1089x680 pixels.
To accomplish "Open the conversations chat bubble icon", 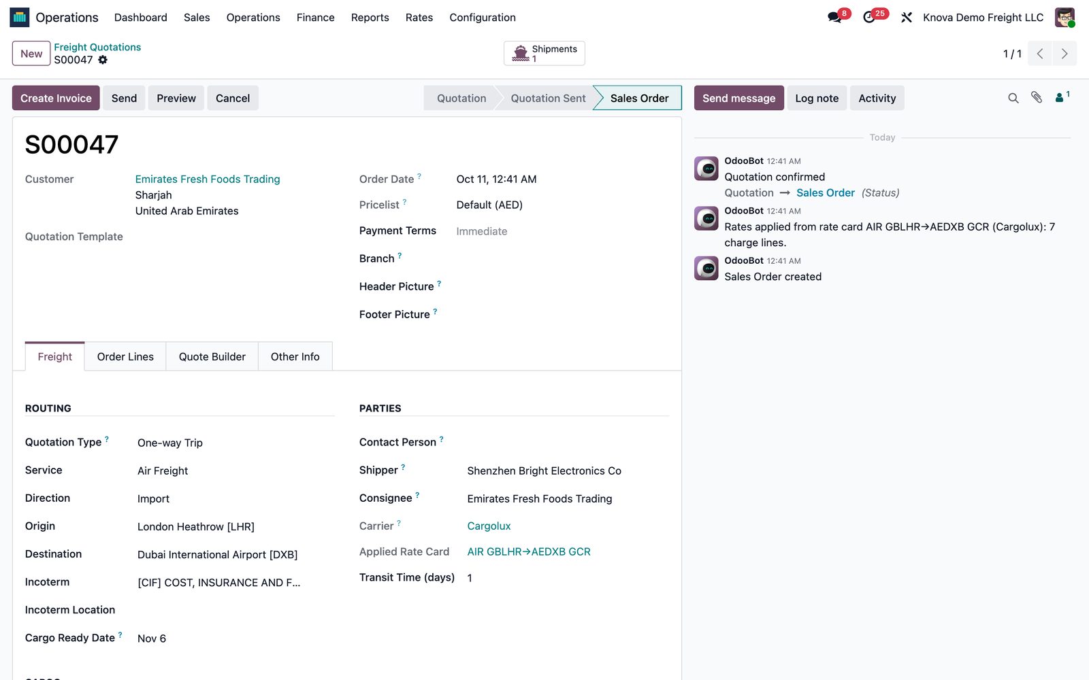I will (x=834, y=18).
